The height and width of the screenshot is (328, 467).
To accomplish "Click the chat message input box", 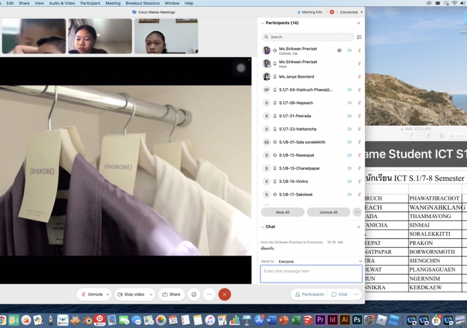I will pyautogui.click(x=311, y=274).
